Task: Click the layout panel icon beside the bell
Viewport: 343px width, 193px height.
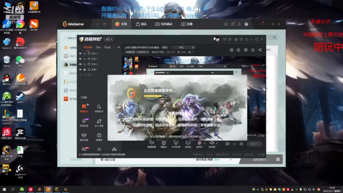Action: tap(246, 50)
